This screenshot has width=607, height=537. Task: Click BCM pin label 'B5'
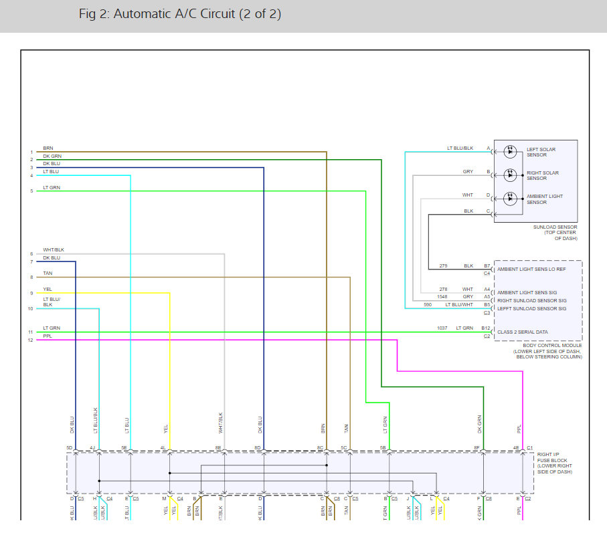click(x=487, y=305)
